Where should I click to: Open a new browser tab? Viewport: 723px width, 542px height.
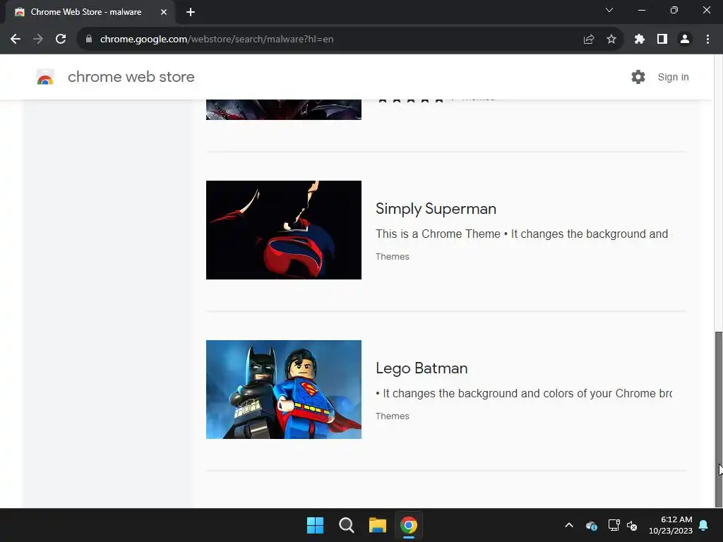pyautogui.click(x=191, y=12)
